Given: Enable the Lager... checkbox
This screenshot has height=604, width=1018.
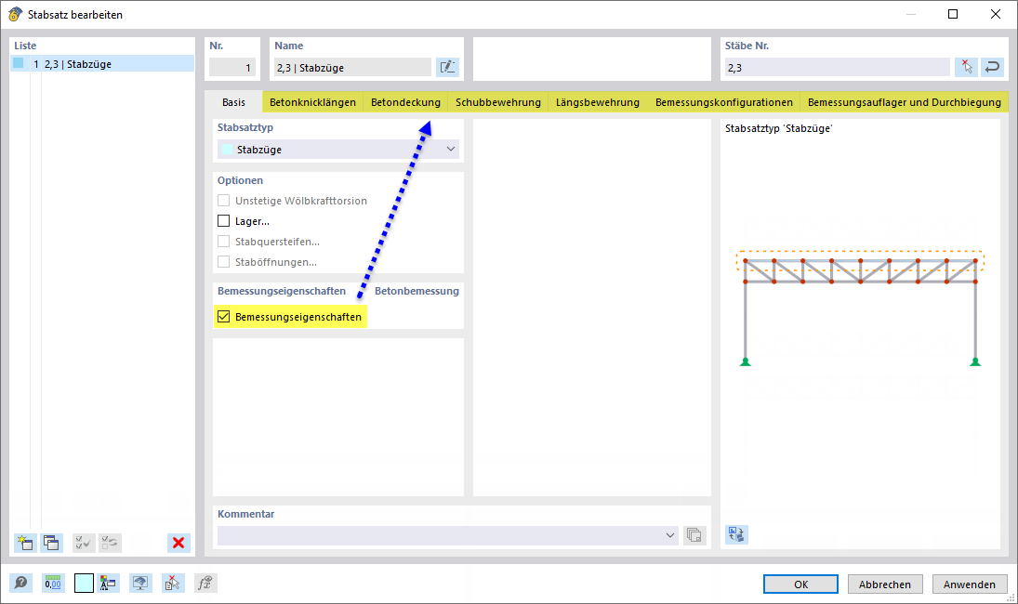Looking at the screenshot, I should [223, 220].
